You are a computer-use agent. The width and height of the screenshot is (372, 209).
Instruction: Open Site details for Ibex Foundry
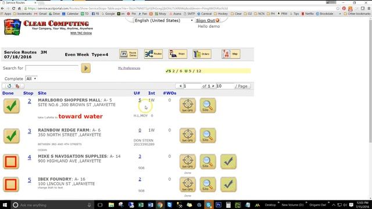pos(208,185)
